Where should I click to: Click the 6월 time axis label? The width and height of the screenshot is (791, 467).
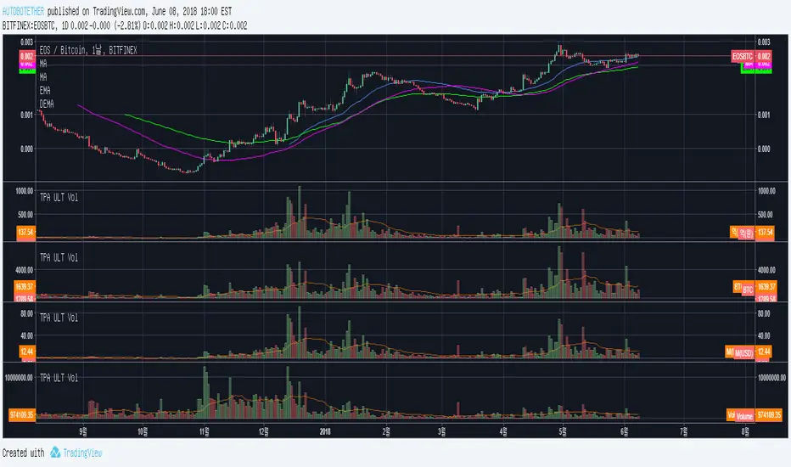tap(625, 431)
